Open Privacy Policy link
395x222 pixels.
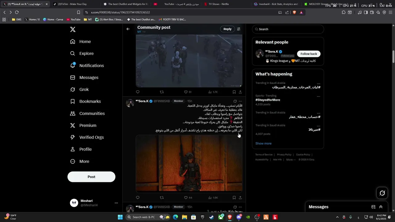click(284, 155)
